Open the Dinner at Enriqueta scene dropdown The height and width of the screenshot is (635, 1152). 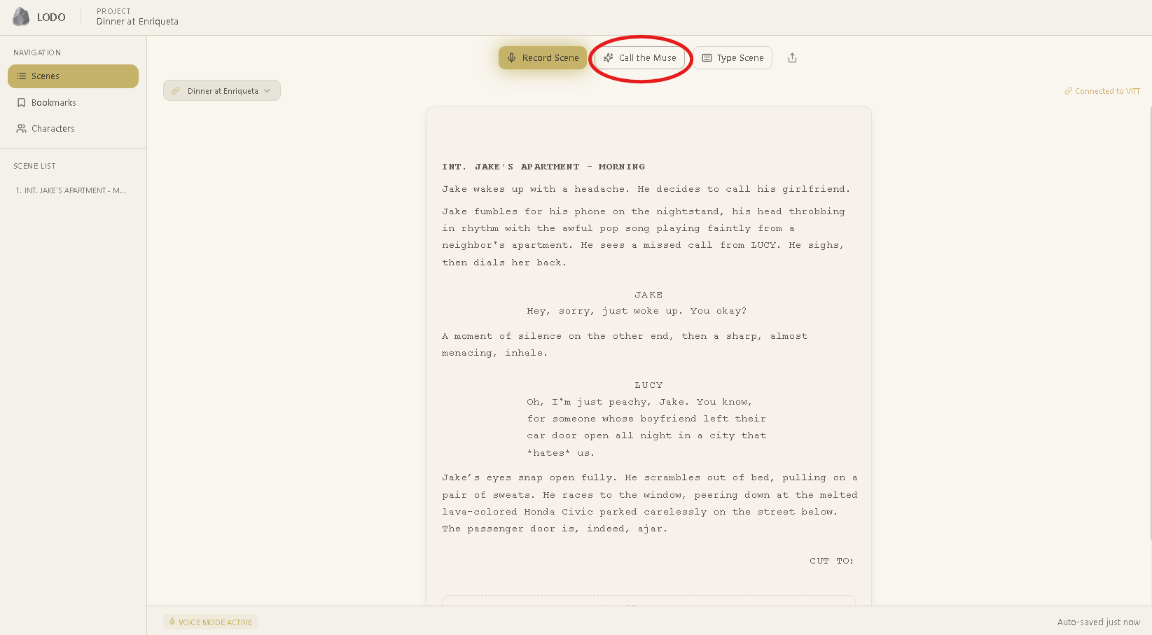(221, 90)
